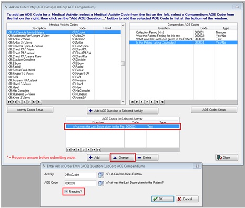The width and height of the screenshot is (245, 208).
Task: Click the question-mark locate button under Medical Activity Codes
Action: coord(24,102)
